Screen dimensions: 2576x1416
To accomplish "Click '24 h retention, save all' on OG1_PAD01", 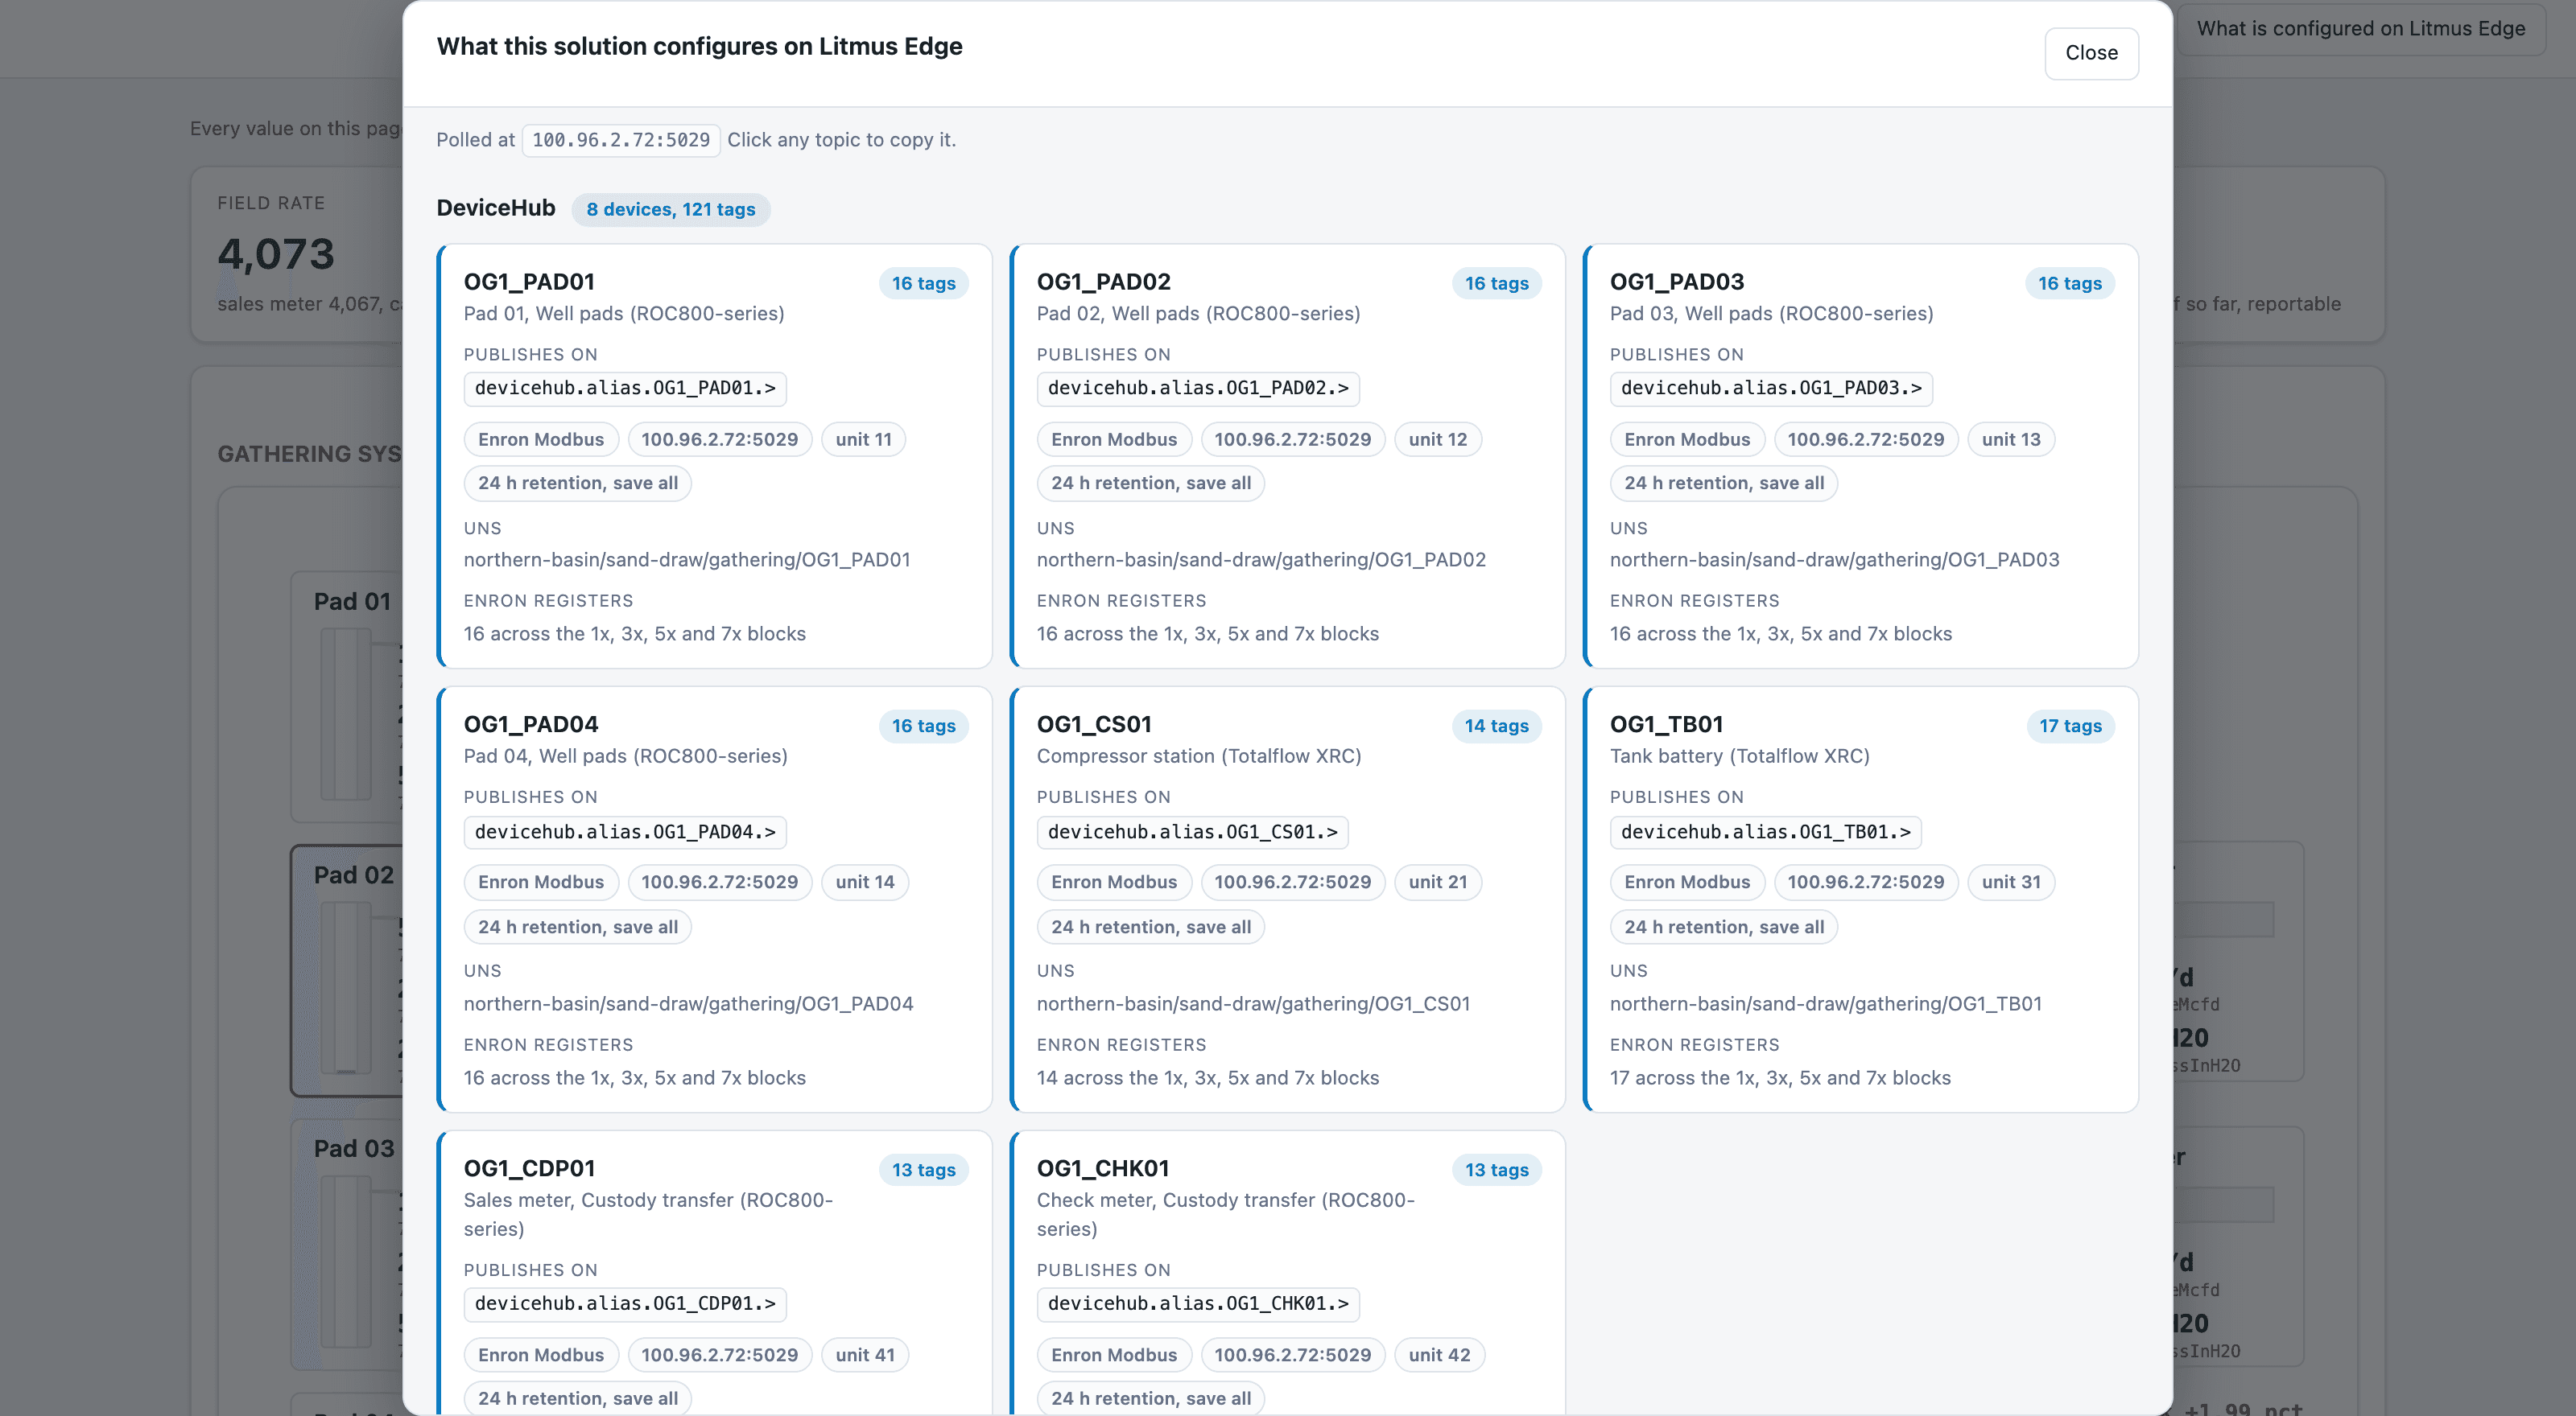I will [x=577, y=483].
